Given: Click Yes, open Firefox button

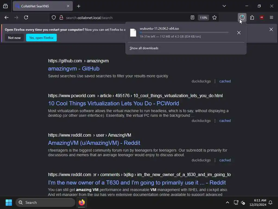Looking at the screenshot, I should coord(41,38).
